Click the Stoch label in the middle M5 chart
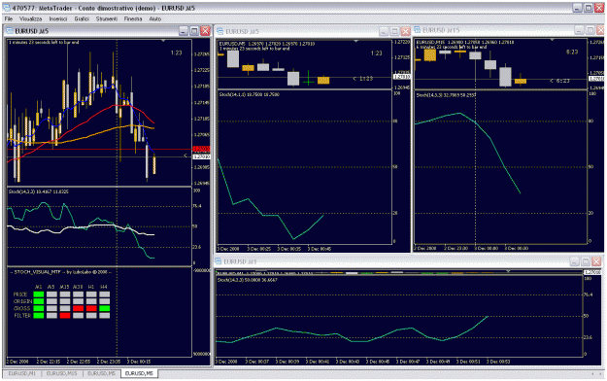607x381 pixels. pyautogui.click(x=249, y=94)
